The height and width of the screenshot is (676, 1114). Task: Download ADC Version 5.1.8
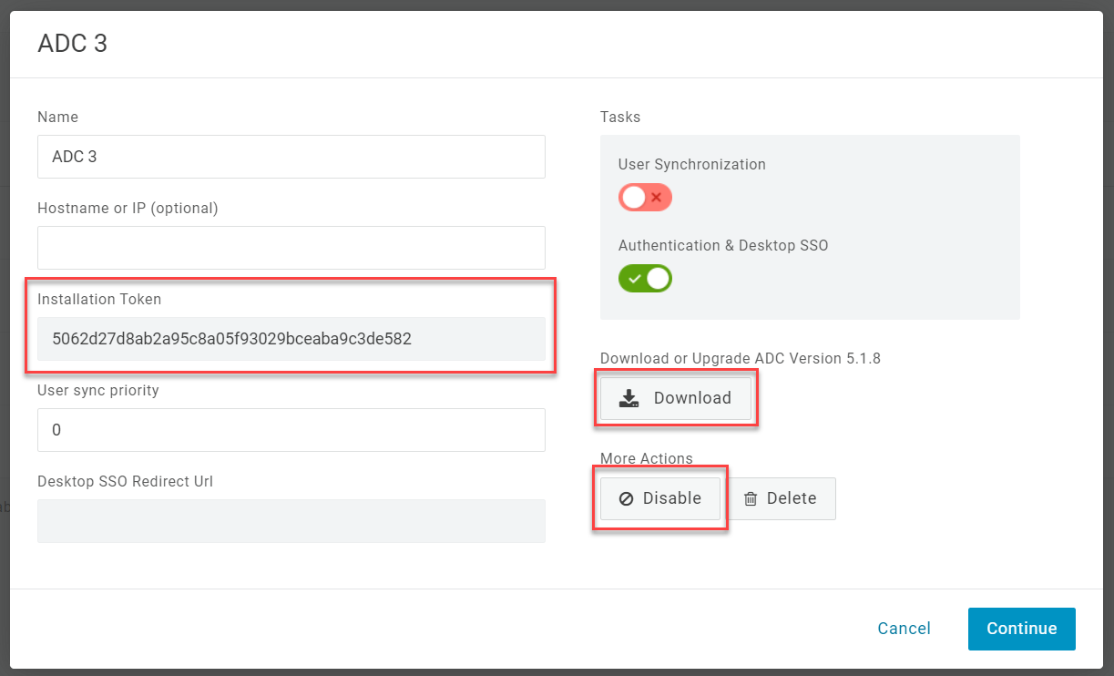(x=675, y=398)
